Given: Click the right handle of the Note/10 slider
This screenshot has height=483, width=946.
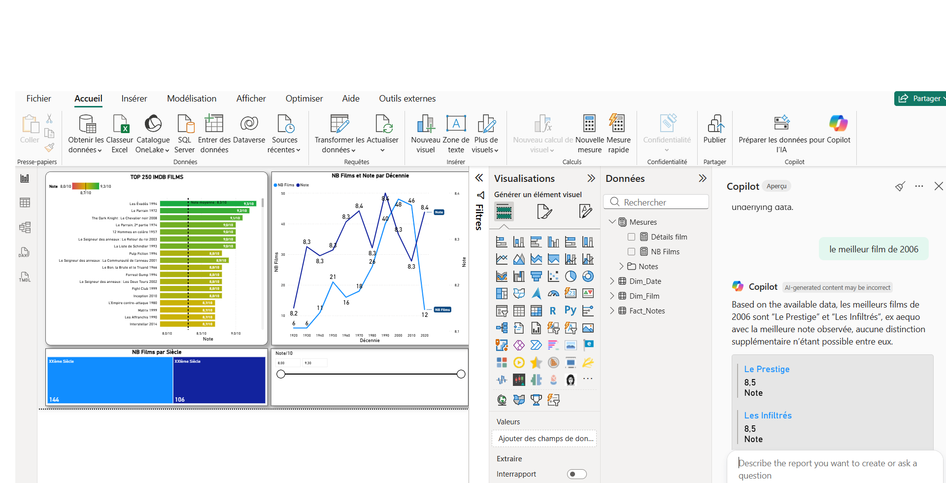Looking at the screenshot, I should (461, 374).
